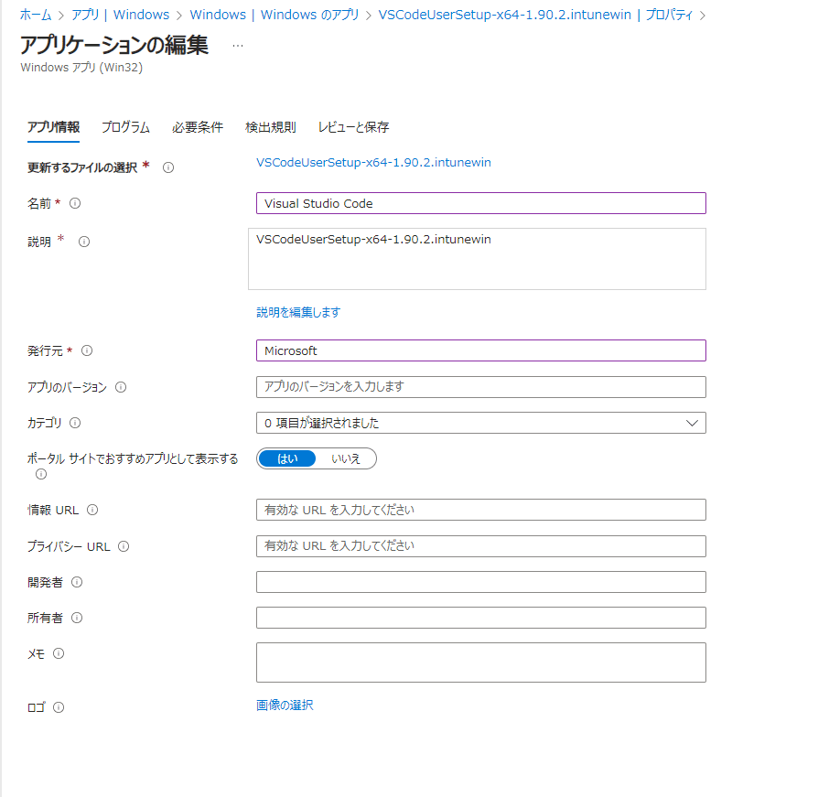Switch to 必要条件 tab

click(198, 127)
